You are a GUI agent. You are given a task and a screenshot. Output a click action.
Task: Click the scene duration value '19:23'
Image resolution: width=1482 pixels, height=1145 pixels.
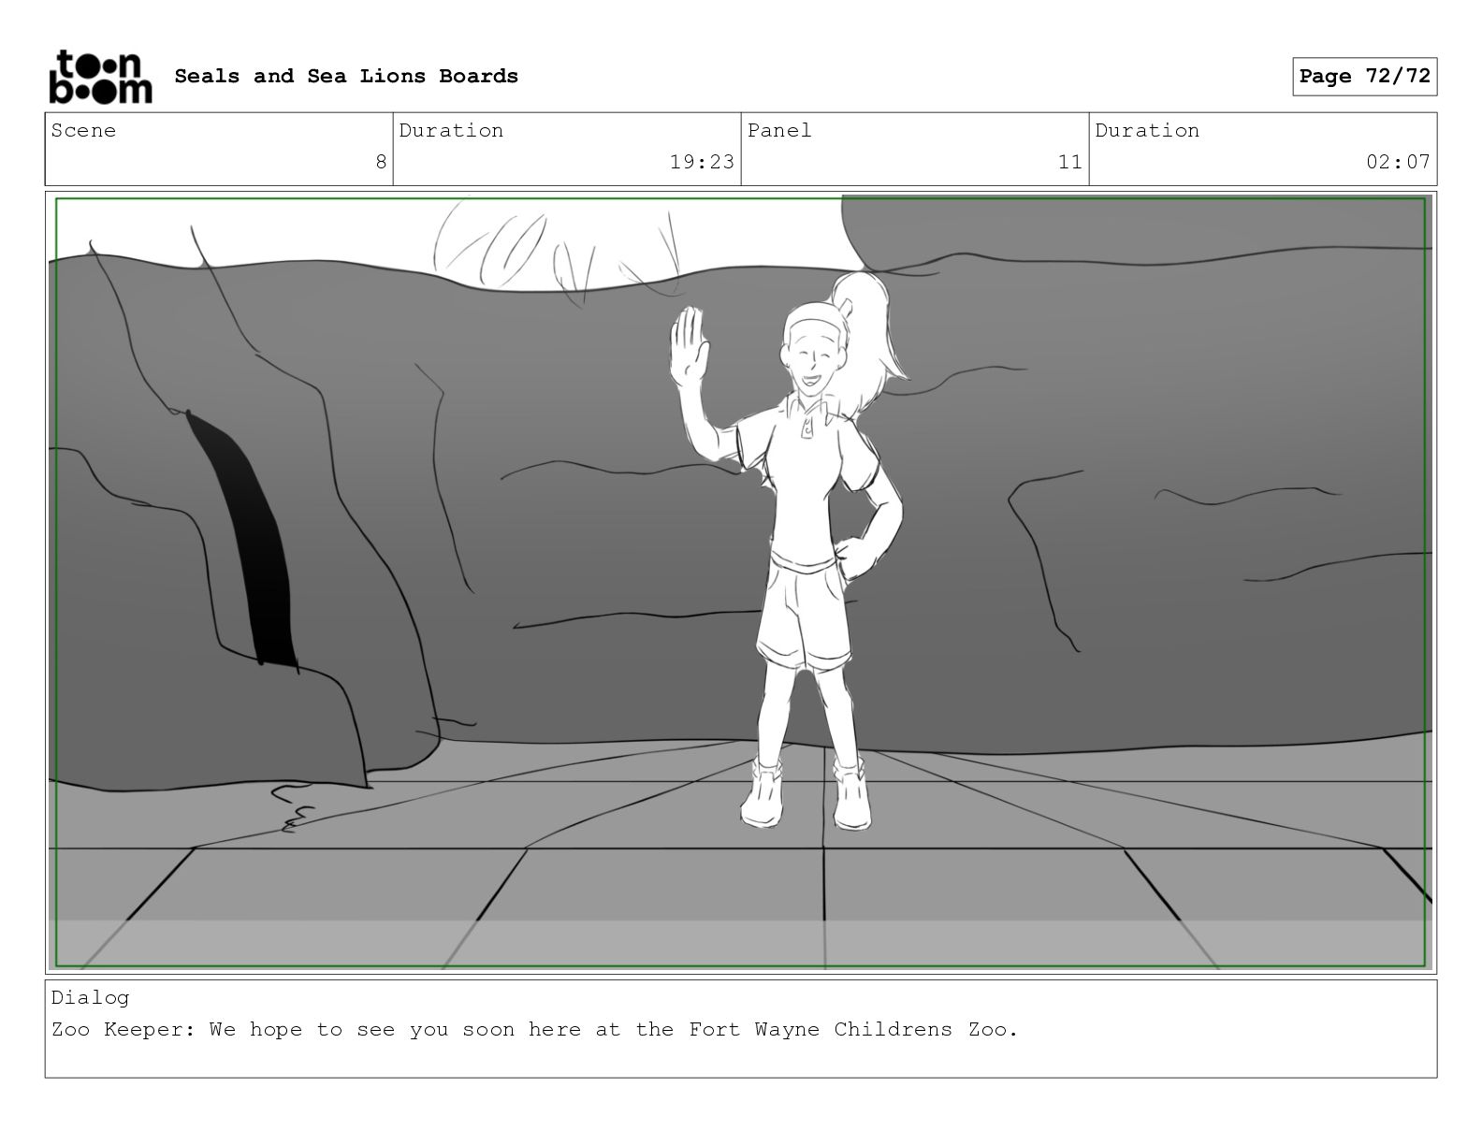click(702, 162)
